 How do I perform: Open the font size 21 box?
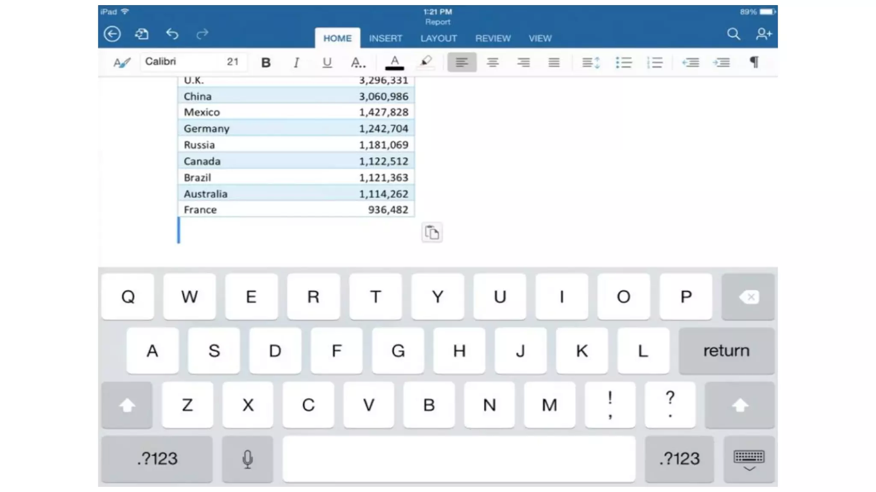click(232, 61)
